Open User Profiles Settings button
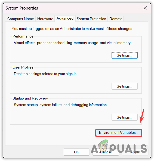The height and width of the screenshot is (161, 154). click(125, 86)
